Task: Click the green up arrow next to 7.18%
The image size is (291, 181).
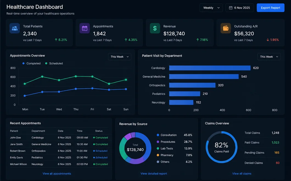Action: click(x=197, y=40)
